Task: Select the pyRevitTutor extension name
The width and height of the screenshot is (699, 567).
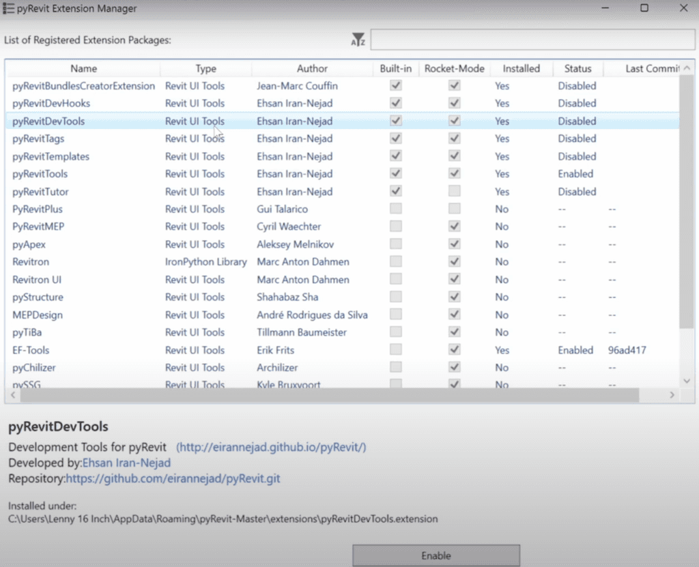Action: tap(40, 192)
